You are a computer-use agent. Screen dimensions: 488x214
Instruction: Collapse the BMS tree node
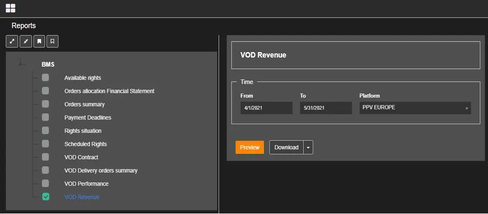(21, 63)
